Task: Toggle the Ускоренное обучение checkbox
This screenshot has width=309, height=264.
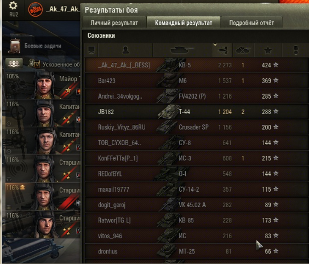Action: tap(37, 64)
